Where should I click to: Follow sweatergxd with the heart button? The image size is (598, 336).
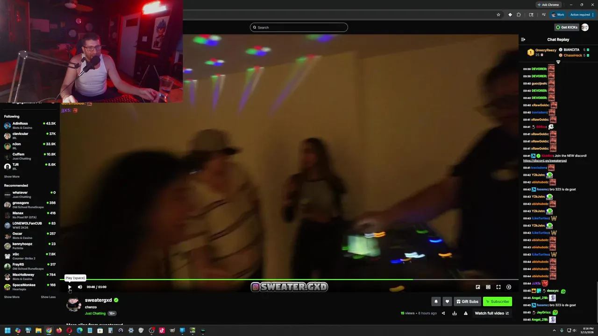click(x=447, y=301)
